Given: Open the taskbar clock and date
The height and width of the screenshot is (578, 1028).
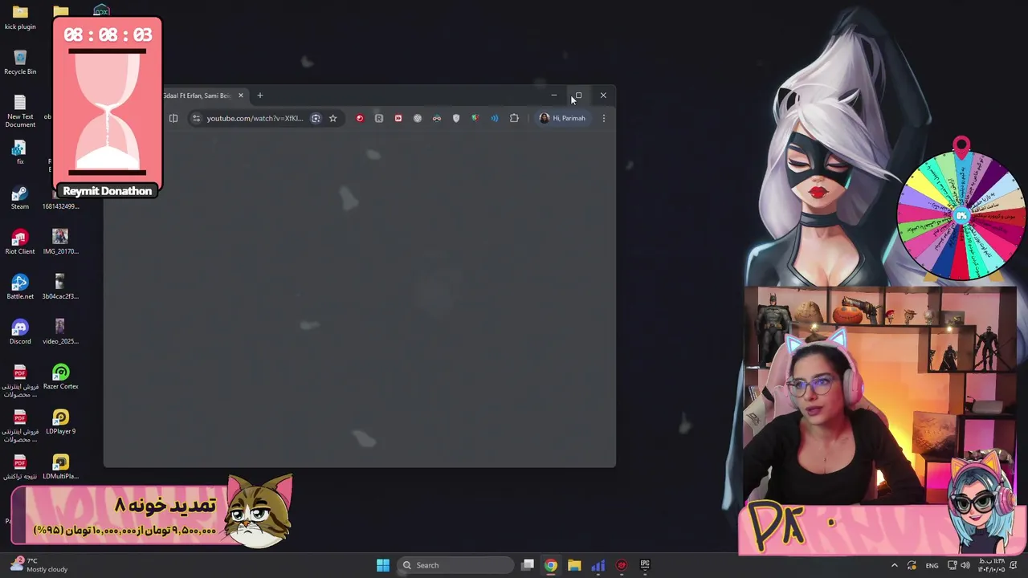Looking at the screenshot, I should click(993, 565).
